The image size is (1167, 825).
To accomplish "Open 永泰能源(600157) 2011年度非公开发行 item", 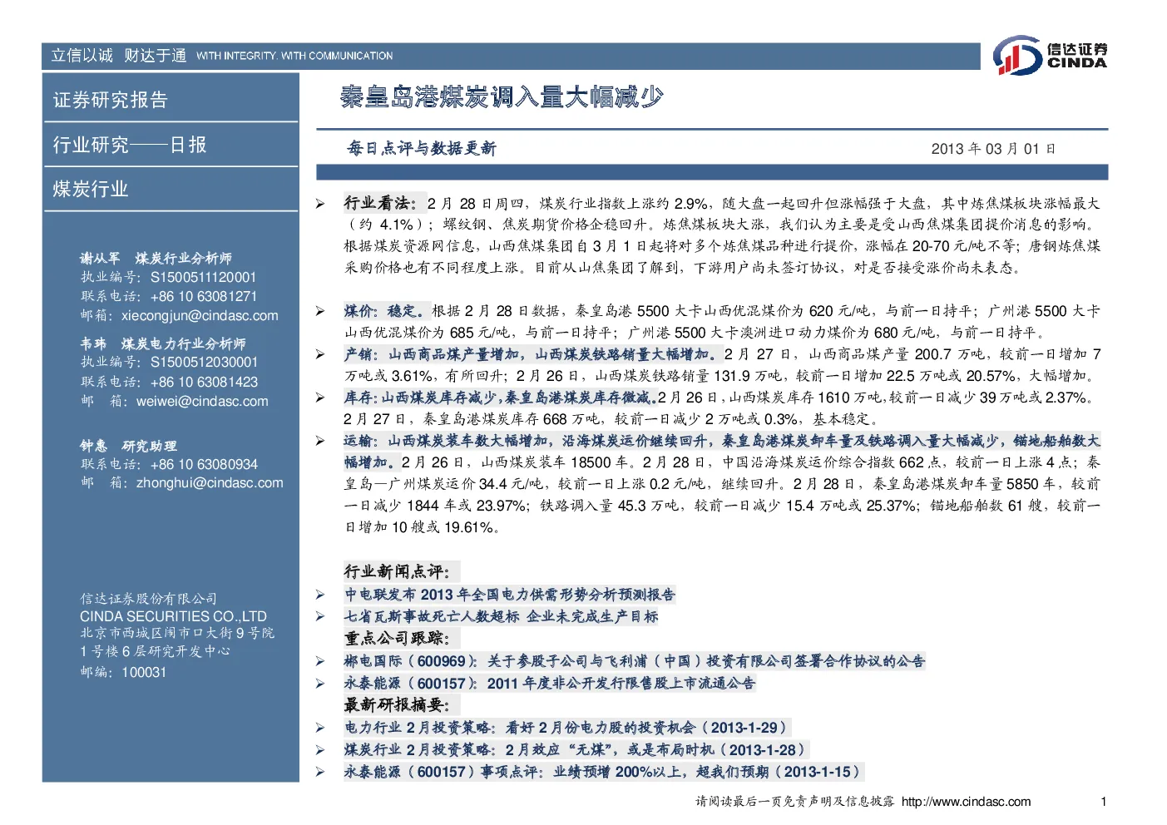I will [x=549, y=683].
